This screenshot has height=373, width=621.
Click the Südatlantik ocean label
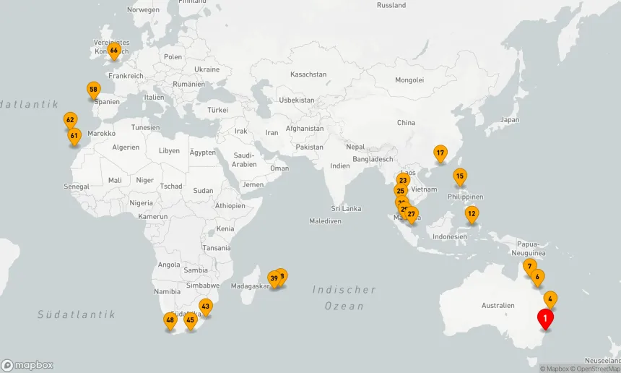77,314
